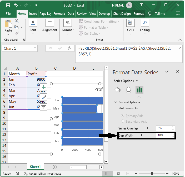Open the Name Box dropdown arrow

[x=35, y=48]
